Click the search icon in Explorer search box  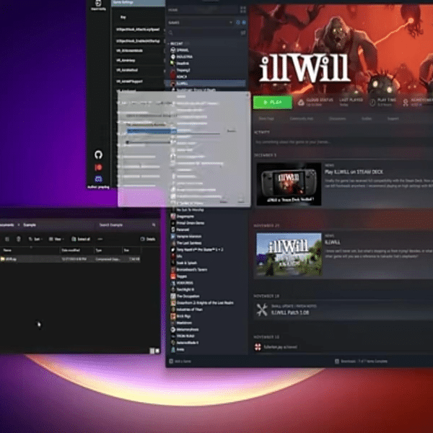click(x=154, y=224)
